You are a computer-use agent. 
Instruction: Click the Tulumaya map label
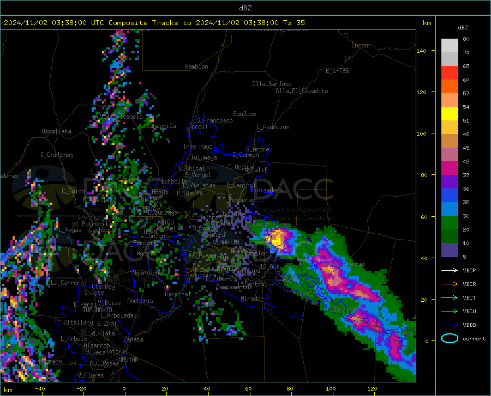[x=204, y=157]
